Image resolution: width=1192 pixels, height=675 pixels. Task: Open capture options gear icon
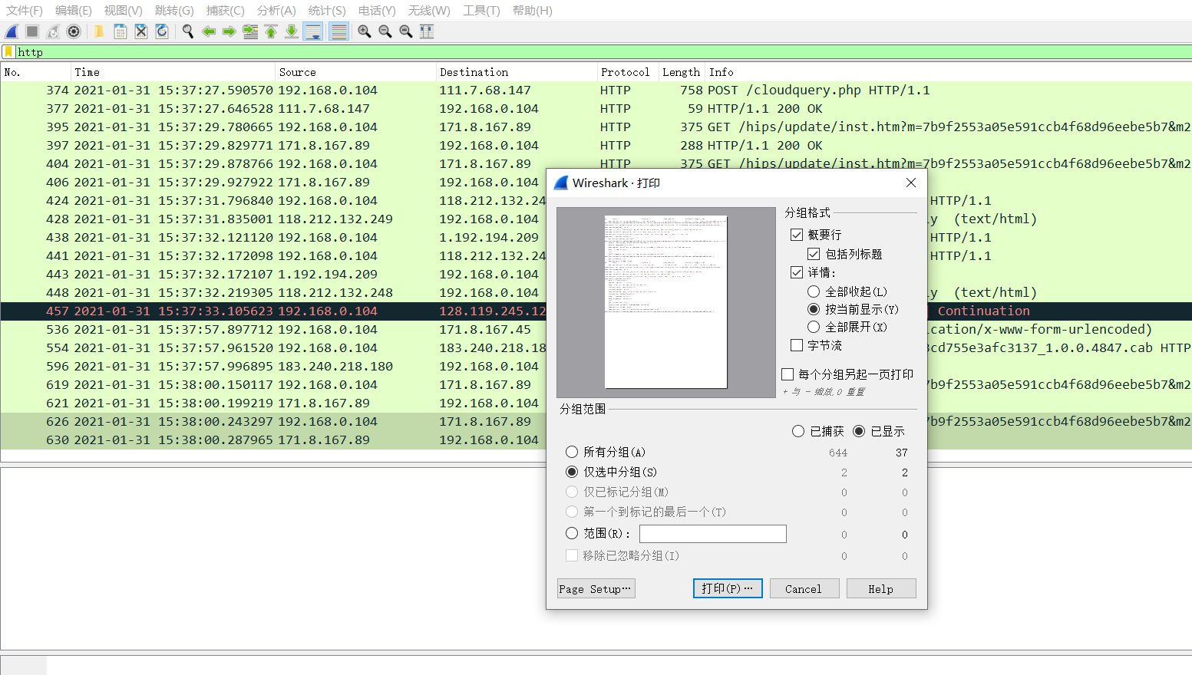pos(74,31)
